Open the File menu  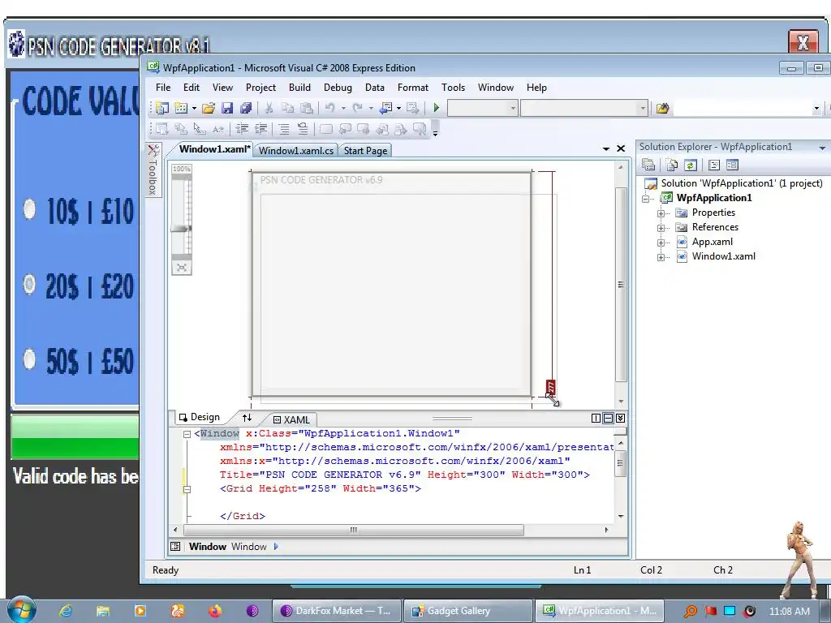point(162,88)
